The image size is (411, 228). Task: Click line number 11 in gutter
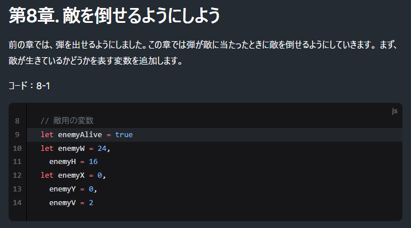(x=17, y=162)
